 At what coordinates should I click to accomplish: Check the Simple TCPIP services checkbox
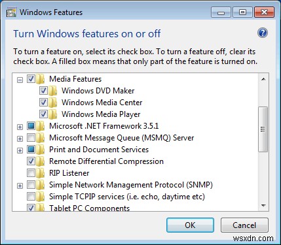pos(31,197)
